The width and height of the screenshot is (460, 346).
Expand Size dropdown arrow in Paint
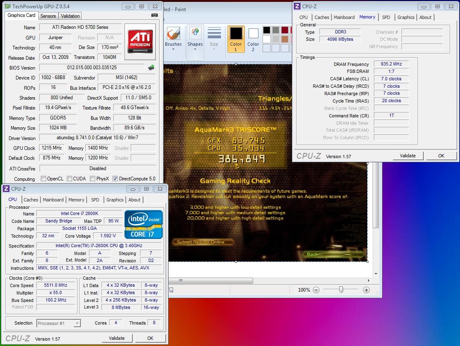[x=214, y=49]
